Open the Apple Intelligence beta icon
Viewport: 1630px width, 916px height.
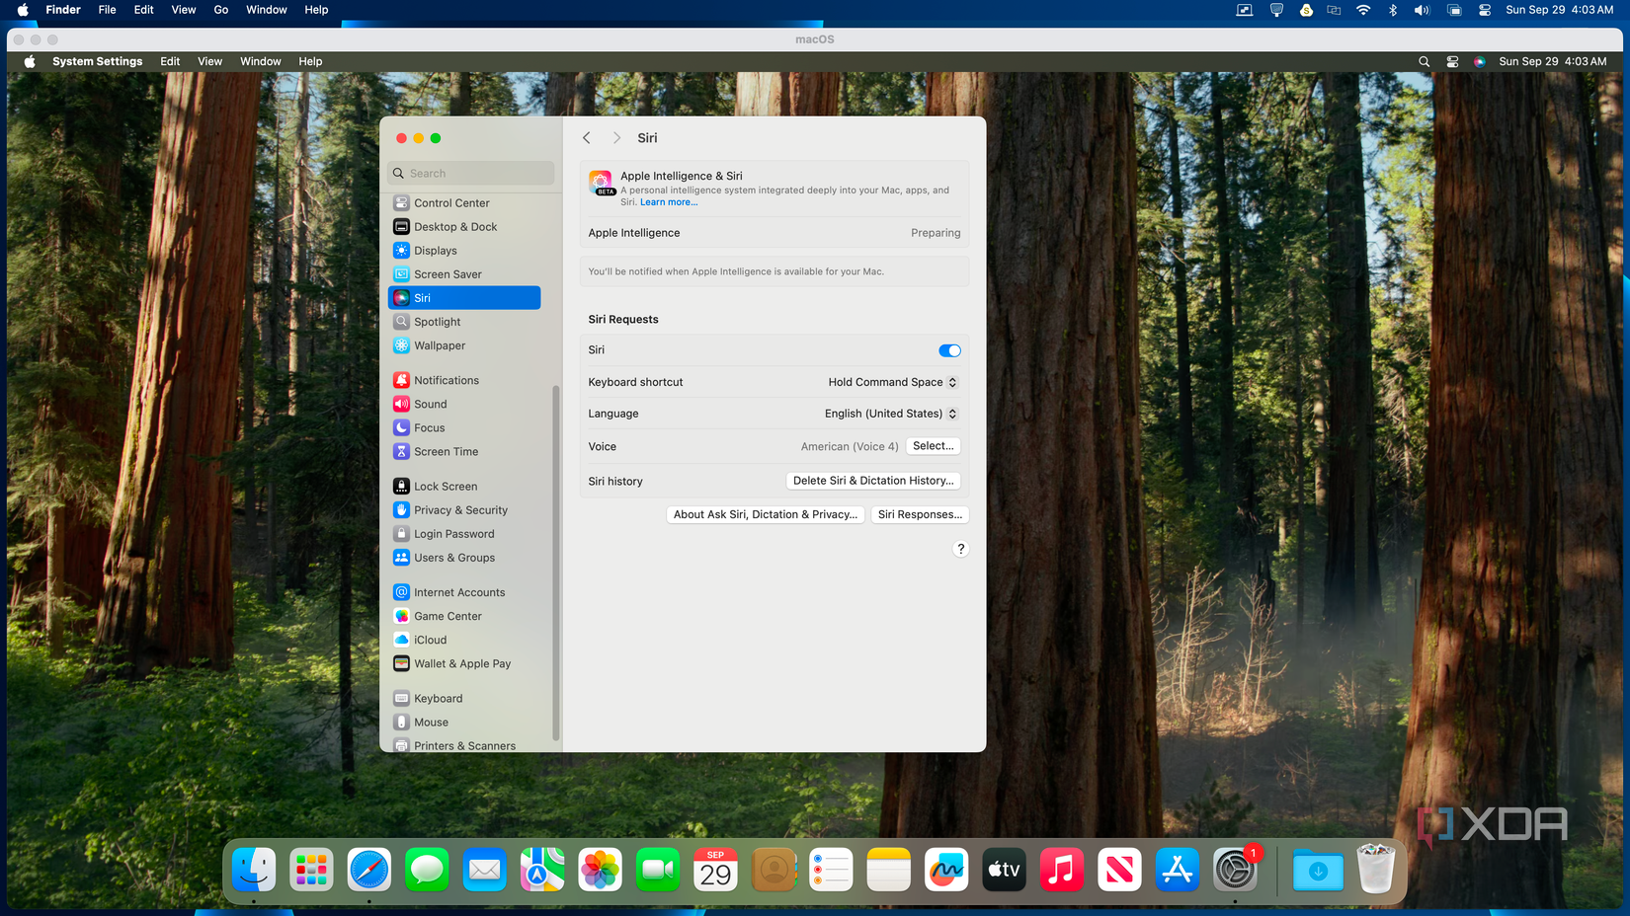pos(601,183)
